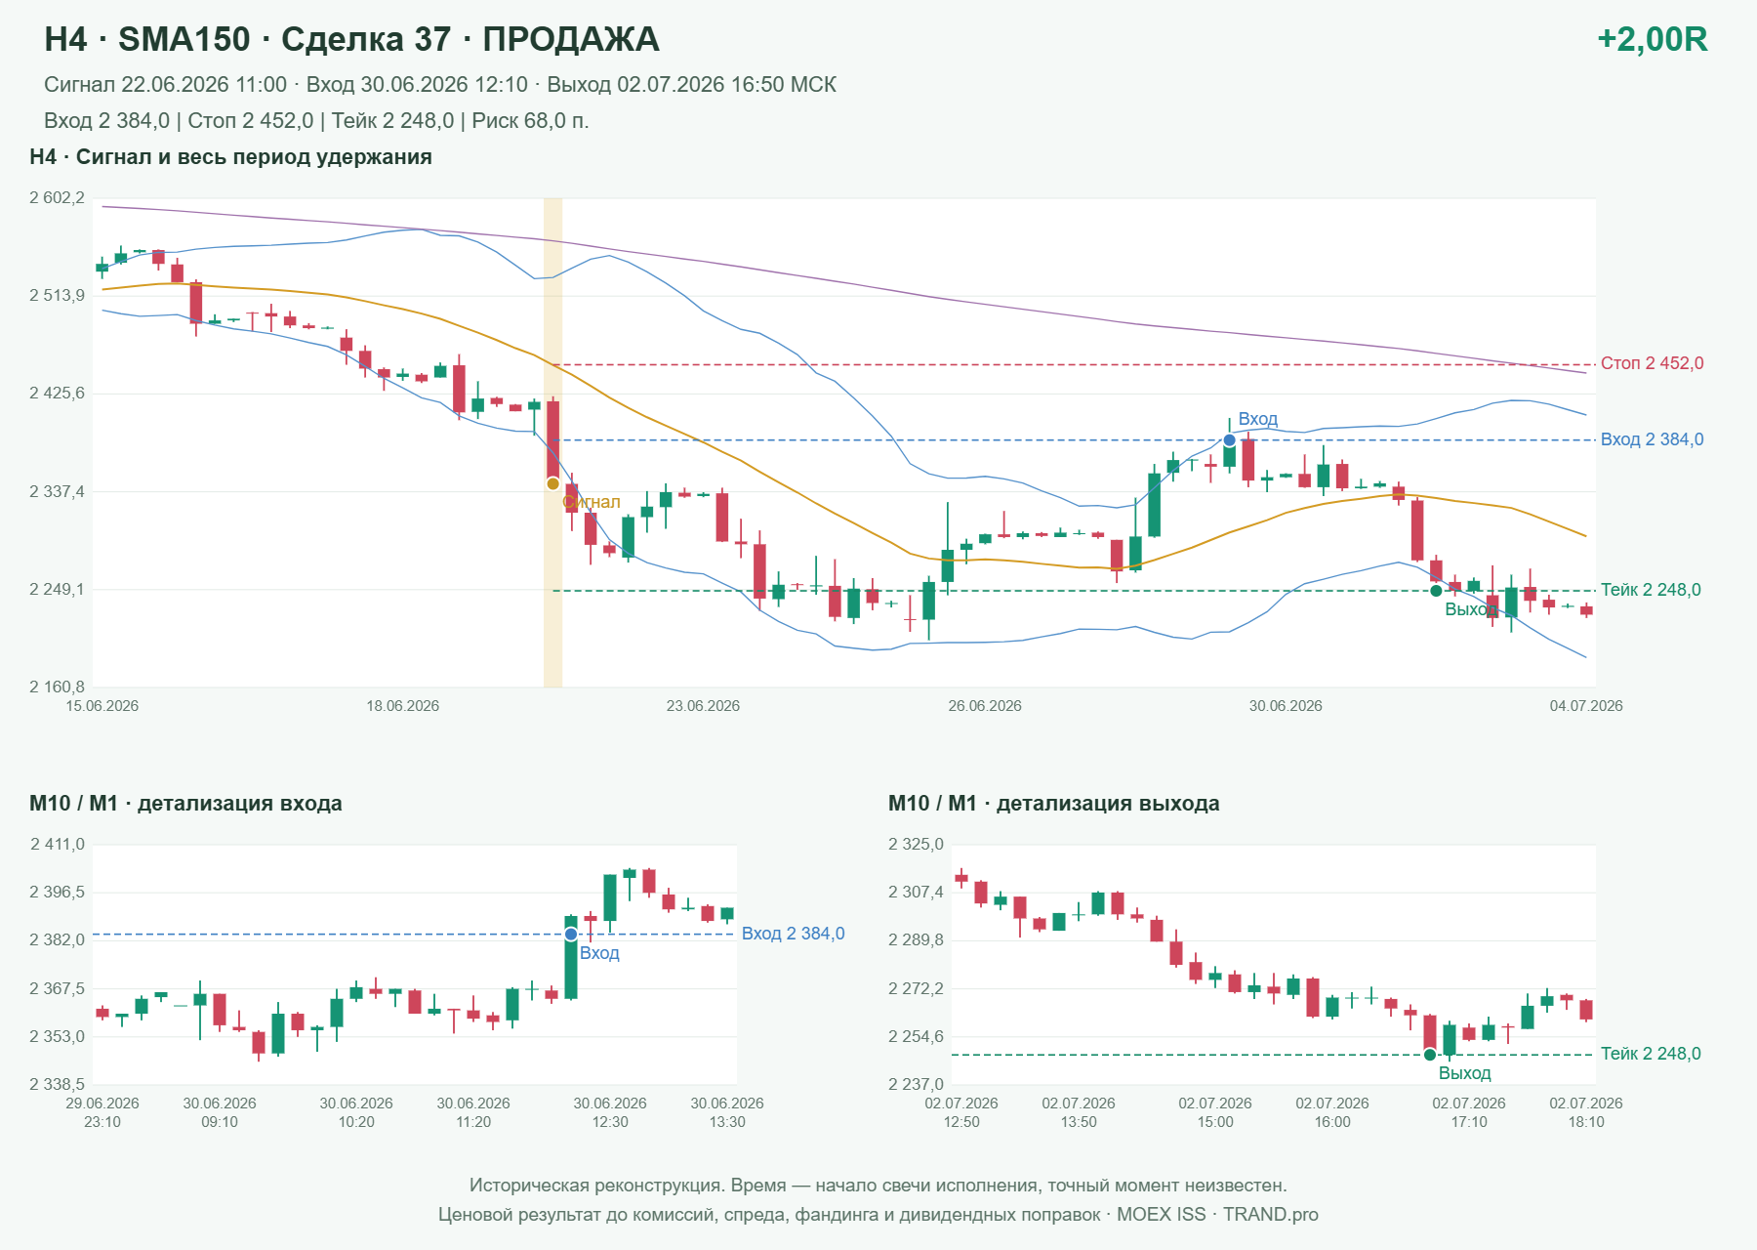1757x1250 pixels.
Task: Click the "30.06.2026 12:30" time label
Action: coord(610,1112)
